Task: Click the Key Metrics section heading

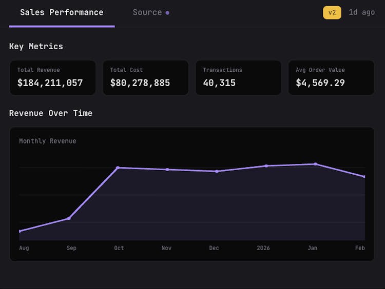Action: (x=36, y=46)
